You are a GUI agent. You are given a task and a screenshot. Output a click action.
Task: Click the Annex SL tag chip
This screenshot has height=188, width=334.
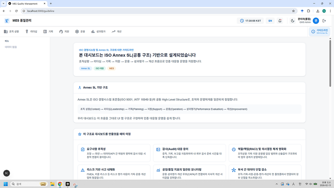pyautogui.click(x=86, y=69)
